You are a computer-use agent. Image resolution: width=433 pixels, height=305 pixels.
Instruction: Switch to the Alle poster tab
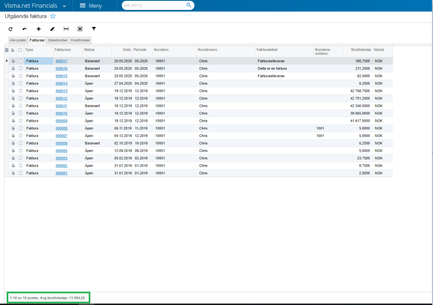(18, 40)
